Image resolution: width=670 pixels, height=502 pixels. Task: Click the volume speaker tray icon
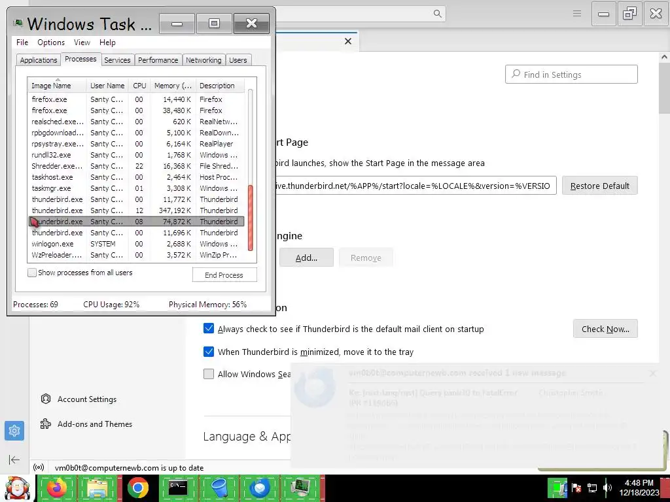click(608, 488)
